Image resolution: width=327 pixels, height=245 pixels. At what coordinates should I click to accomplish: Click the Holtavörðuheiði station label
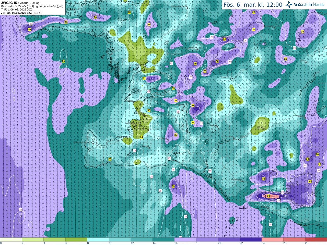(179, 6)
